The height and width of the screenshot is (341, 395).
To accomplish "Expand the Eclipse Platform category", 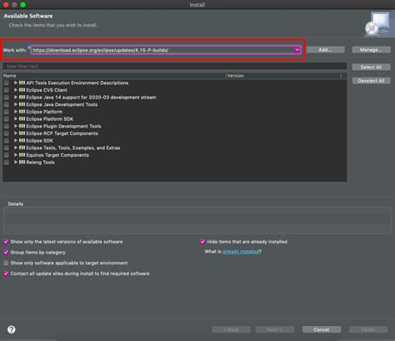I will click(x=16, y=112).
